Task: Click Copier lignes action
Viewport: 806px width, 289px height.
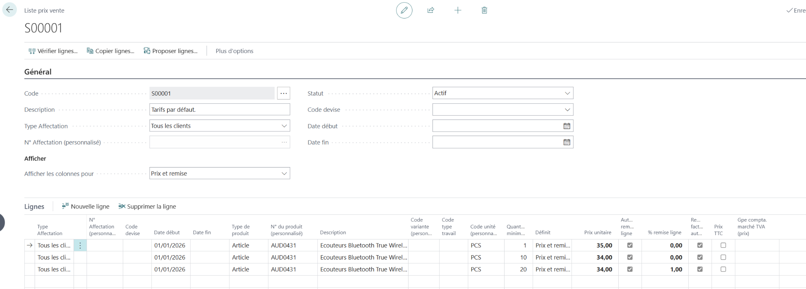Action: click(x=111, y=51)
